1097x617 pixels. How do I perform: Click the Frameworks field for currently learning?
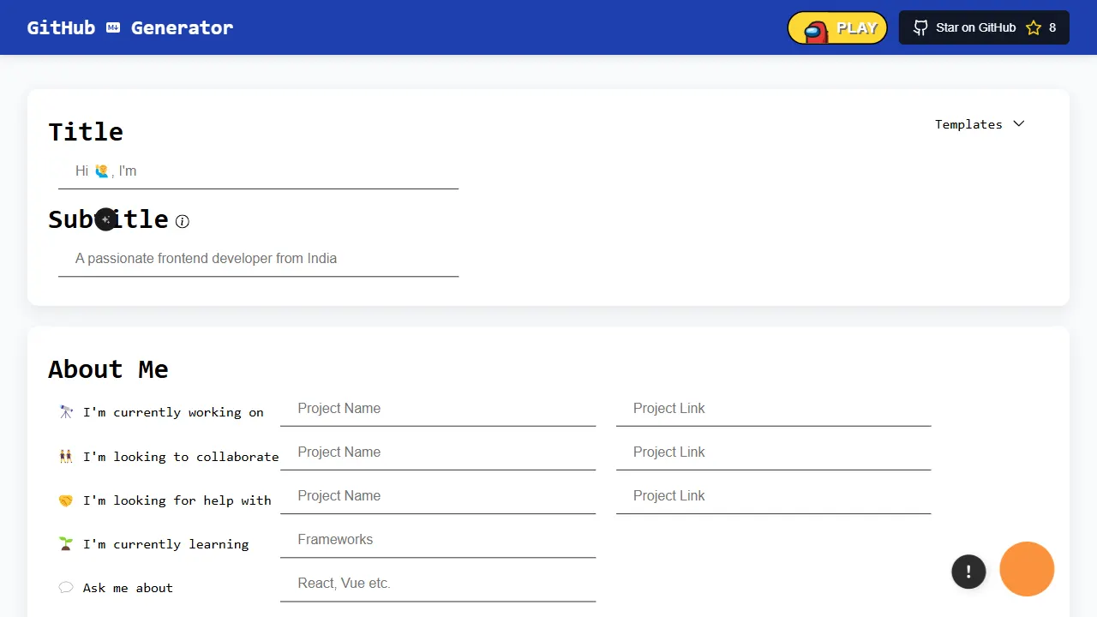pos(438,540)
